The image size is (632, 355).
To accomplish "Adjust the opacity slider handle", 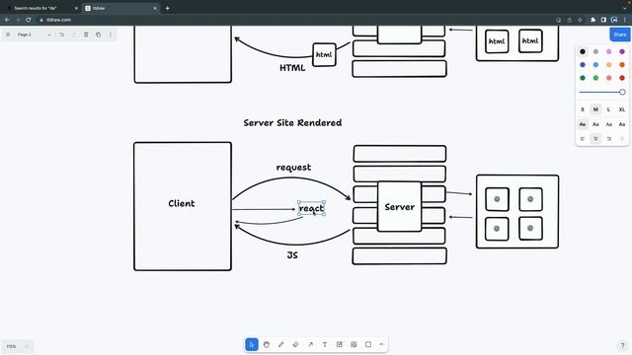I will coord(622,92).
